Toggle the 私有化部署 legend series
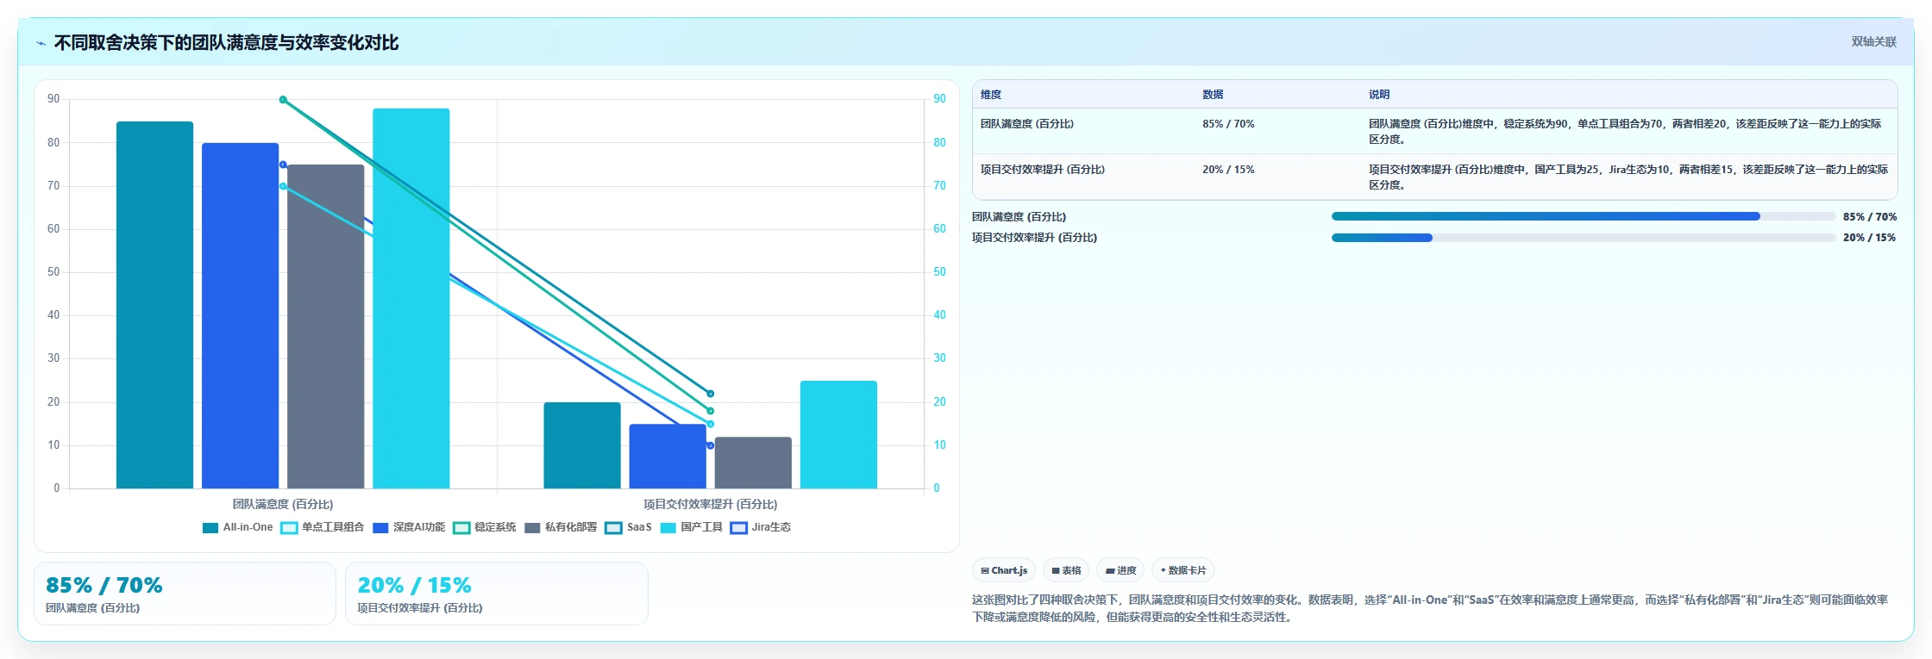Image resolution: width=1932 pixels, height=659 pixels. pos(561,527)
